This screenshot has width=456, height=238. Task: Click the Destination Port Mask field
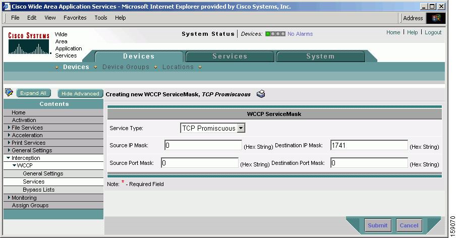369,163
